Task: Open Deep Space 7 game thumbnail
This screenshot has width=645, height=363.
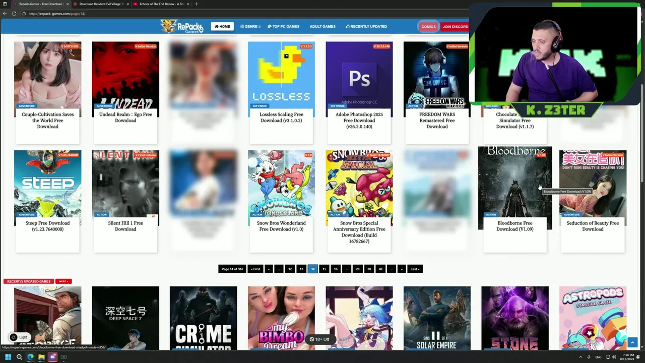Action: (125, 318)
